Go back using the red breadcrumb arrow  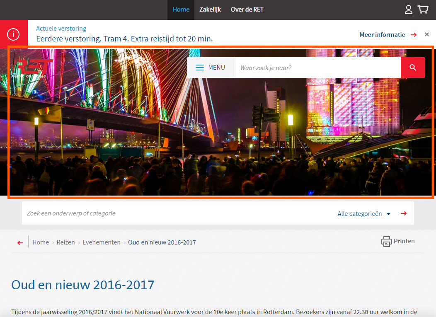(20, 242)
